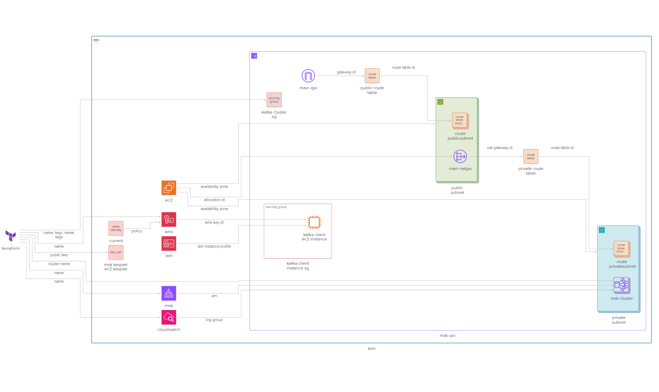Select the purple msk service icon
This screenshot has width=659, height=392.
[x=169, y=293]
